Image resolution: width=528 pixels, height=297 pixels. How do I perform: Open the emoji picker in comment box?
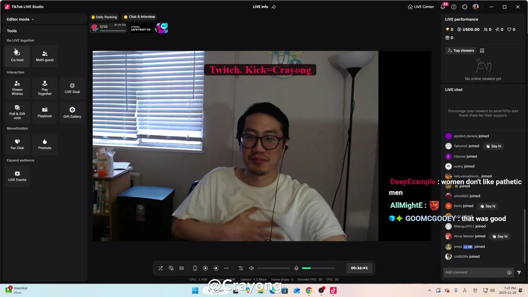pyautogui.click(x=509, y=272)
